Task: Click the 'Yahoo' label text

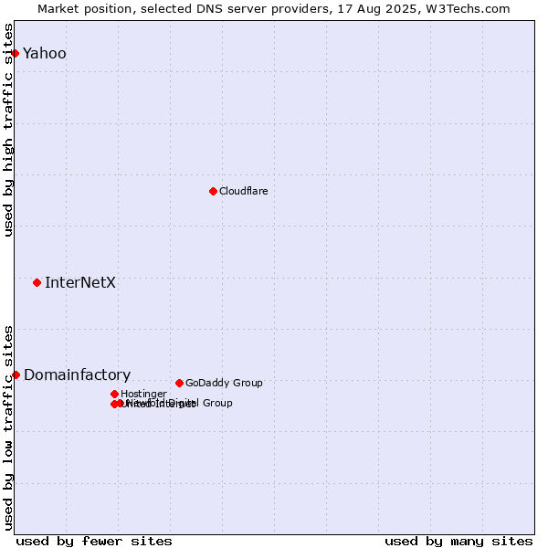Action: 45,54
